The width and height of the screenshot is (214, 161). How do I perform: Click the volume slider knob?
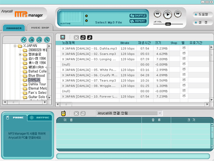tap(168, 24)
